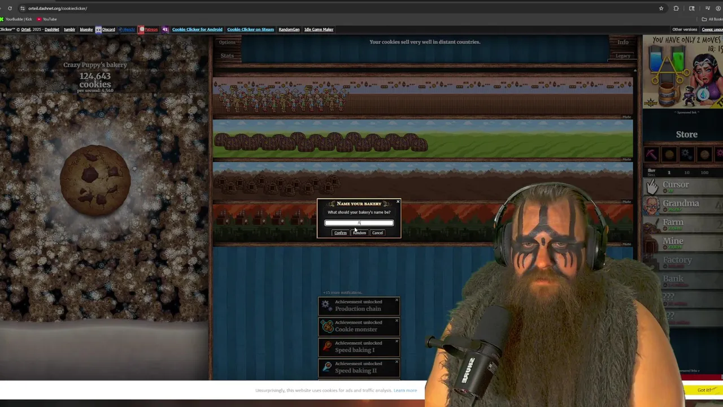Confirm the new bakery name
This screenshot has width=723, height=407.
click(340, 233)
